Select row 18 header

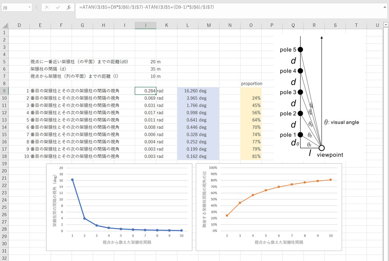tap(4, 156)
